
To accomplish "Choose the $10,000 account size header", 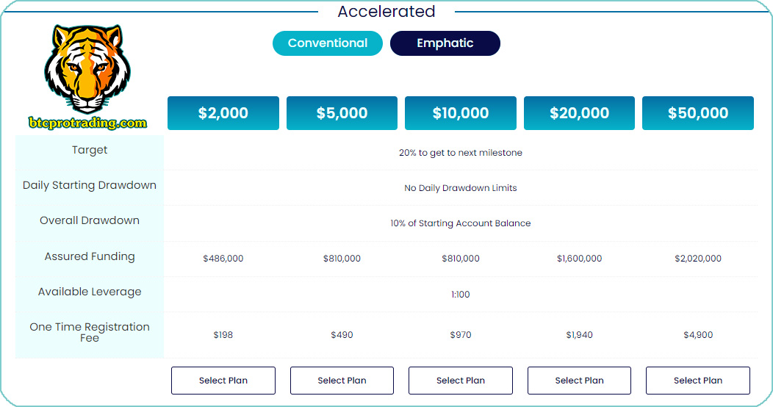I will pos(461,113).
